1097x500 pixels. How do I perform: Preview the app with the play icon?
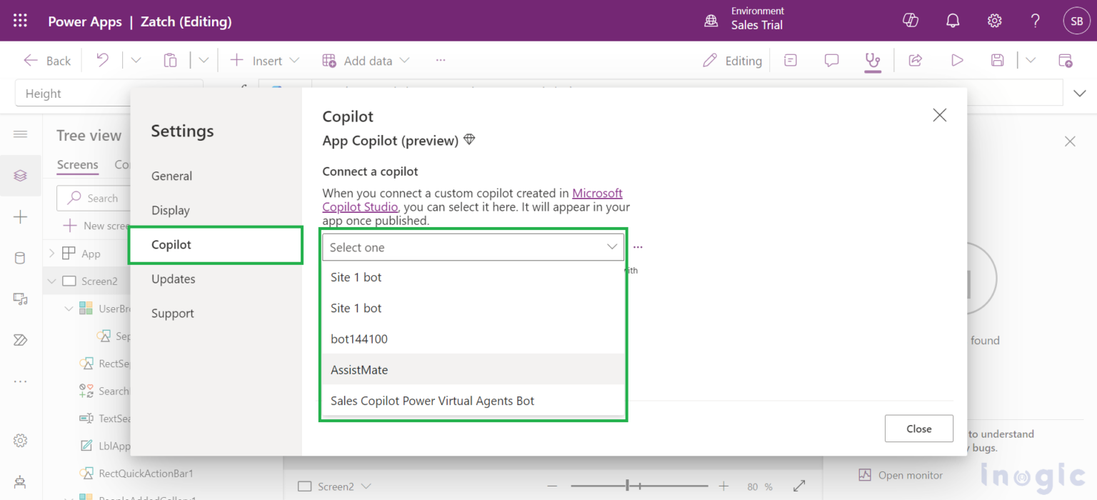tap(957, 60)
